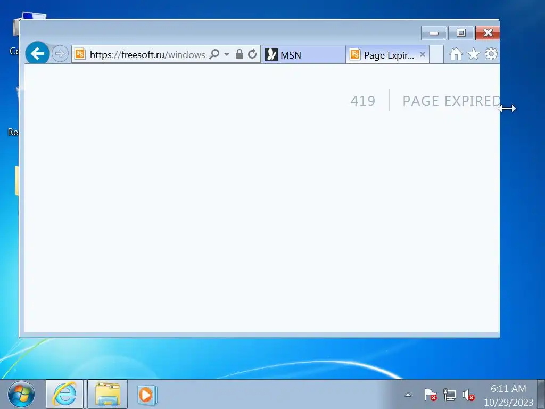Launch Windows Media Player from taskbar
The height and width of the screenshot is (409, 545).
click(x=147, y=395)
